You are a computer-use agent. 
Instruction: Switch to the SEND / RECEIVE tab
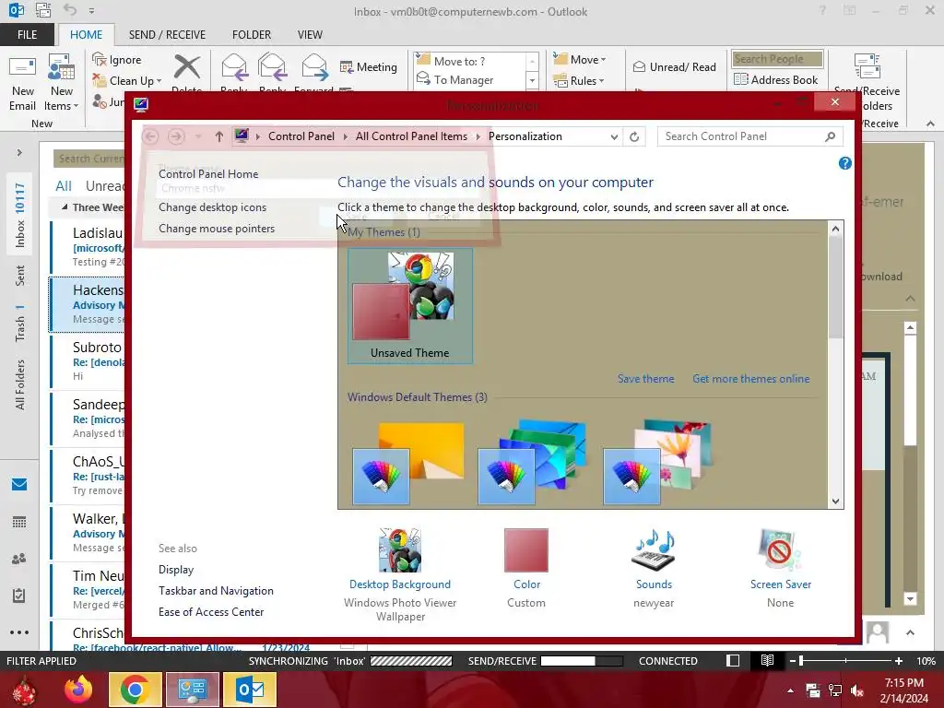coord(167,35)
